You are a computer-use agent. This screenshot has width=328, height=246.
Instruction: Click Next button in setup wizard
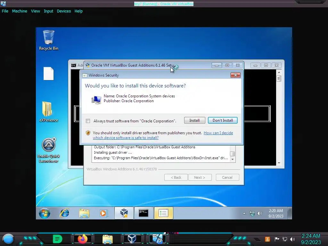click(x=200, y=177)
